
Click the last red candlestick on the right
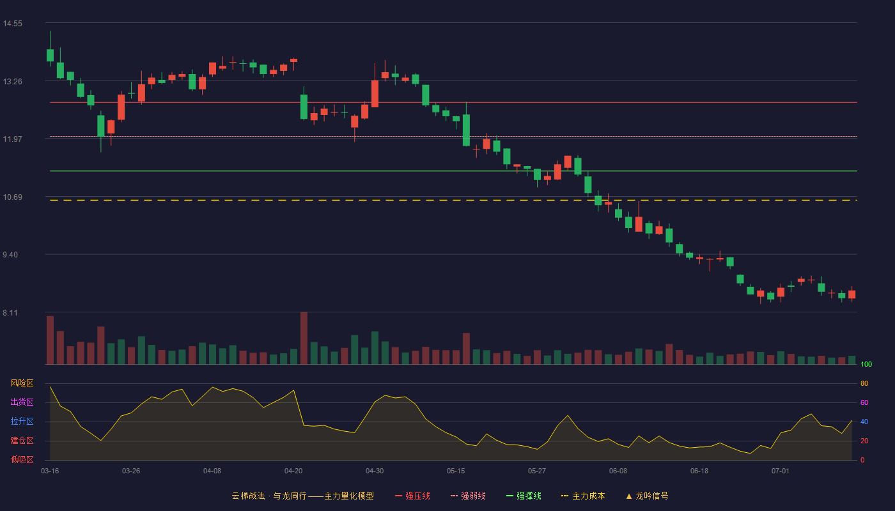coord(852,294)
